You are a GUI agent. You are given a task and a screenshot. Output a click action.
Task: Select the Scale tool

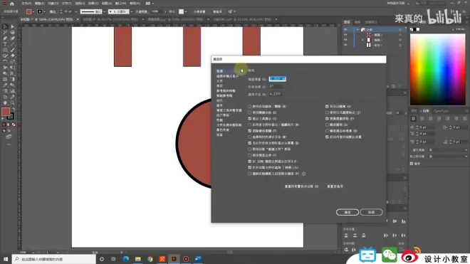click(x=12, y=62)
